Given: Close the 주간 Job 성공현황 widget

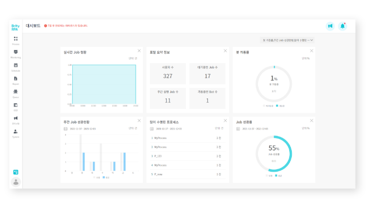Looking at the screenshot, I should pyautogui.click(x=139, y=121).
